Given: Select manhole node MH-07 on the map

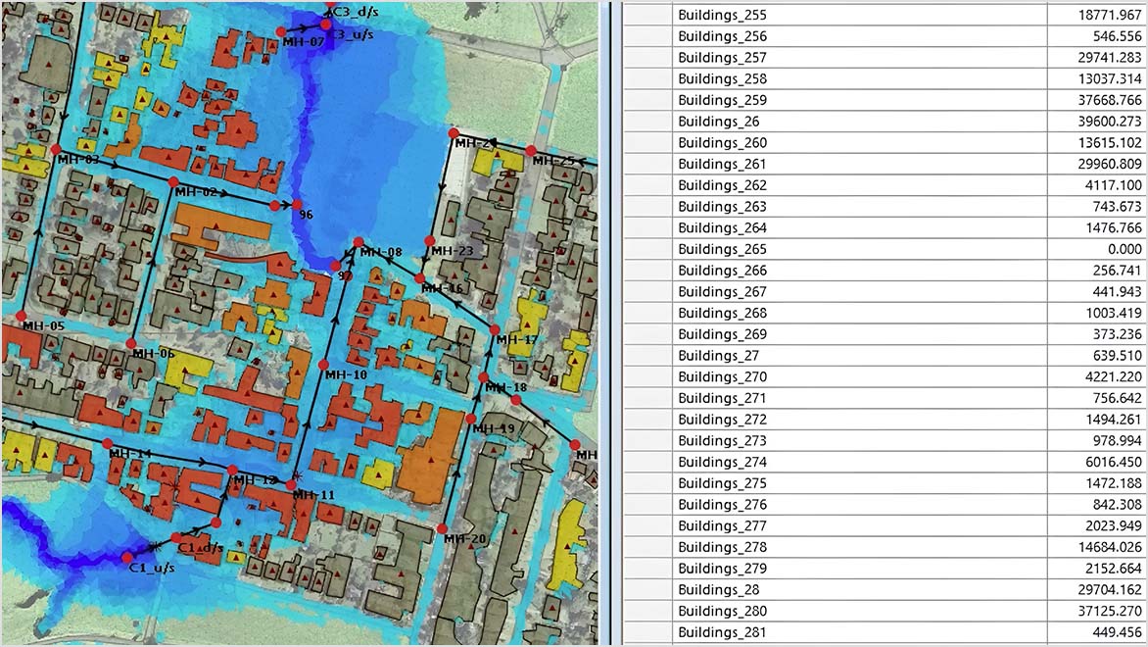Looking at the screenshot, I should 280,32.
